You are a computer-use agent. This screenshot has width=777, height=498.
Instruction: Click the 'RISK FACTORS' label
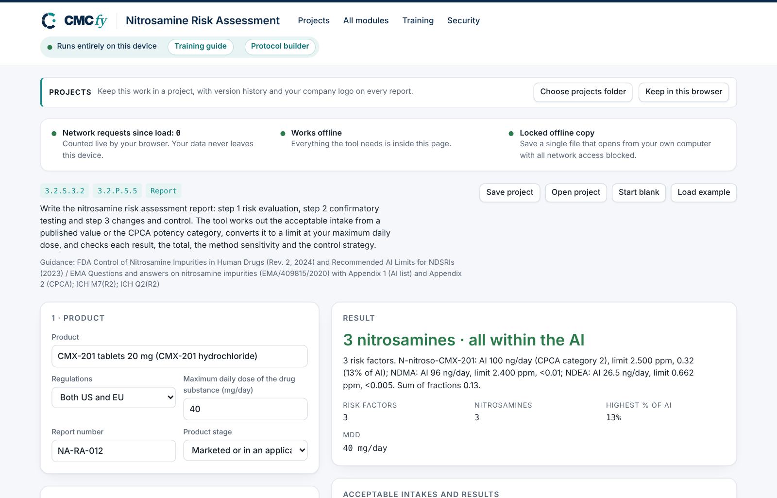pos(370,405)
